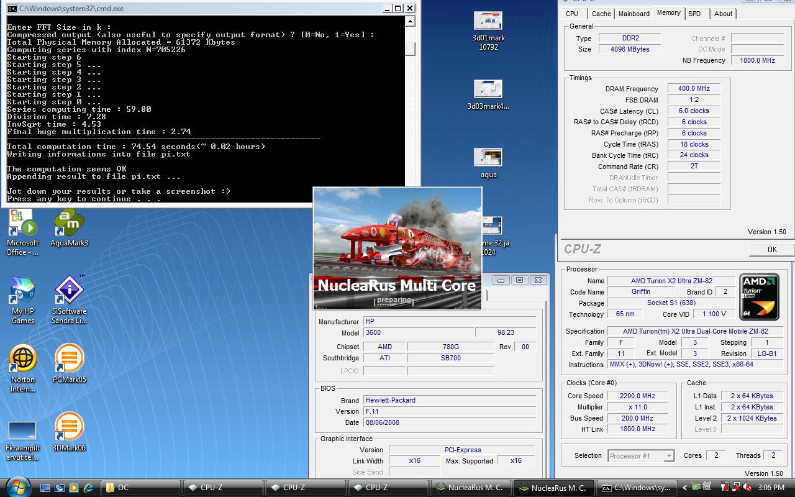Click the DRAM Frequency value 400.0 MHz

tap(694, 89)
